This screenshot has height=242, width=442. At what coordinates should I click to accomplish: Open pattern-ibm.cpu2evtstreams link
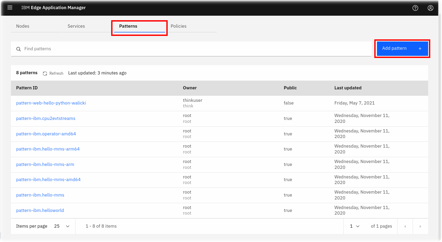click(46, 118)
